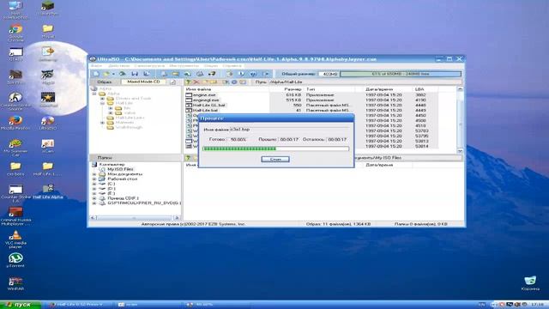Image resolution: width=549 pixels, height=309 pixels.
Task: Click the Стоп button in progress dialog
Action: coord(275,159)
